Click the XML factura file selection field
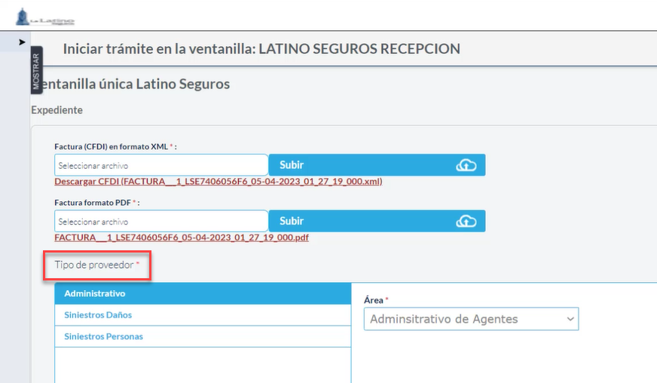This screenshot has height=383, width=657. point(161,165)
